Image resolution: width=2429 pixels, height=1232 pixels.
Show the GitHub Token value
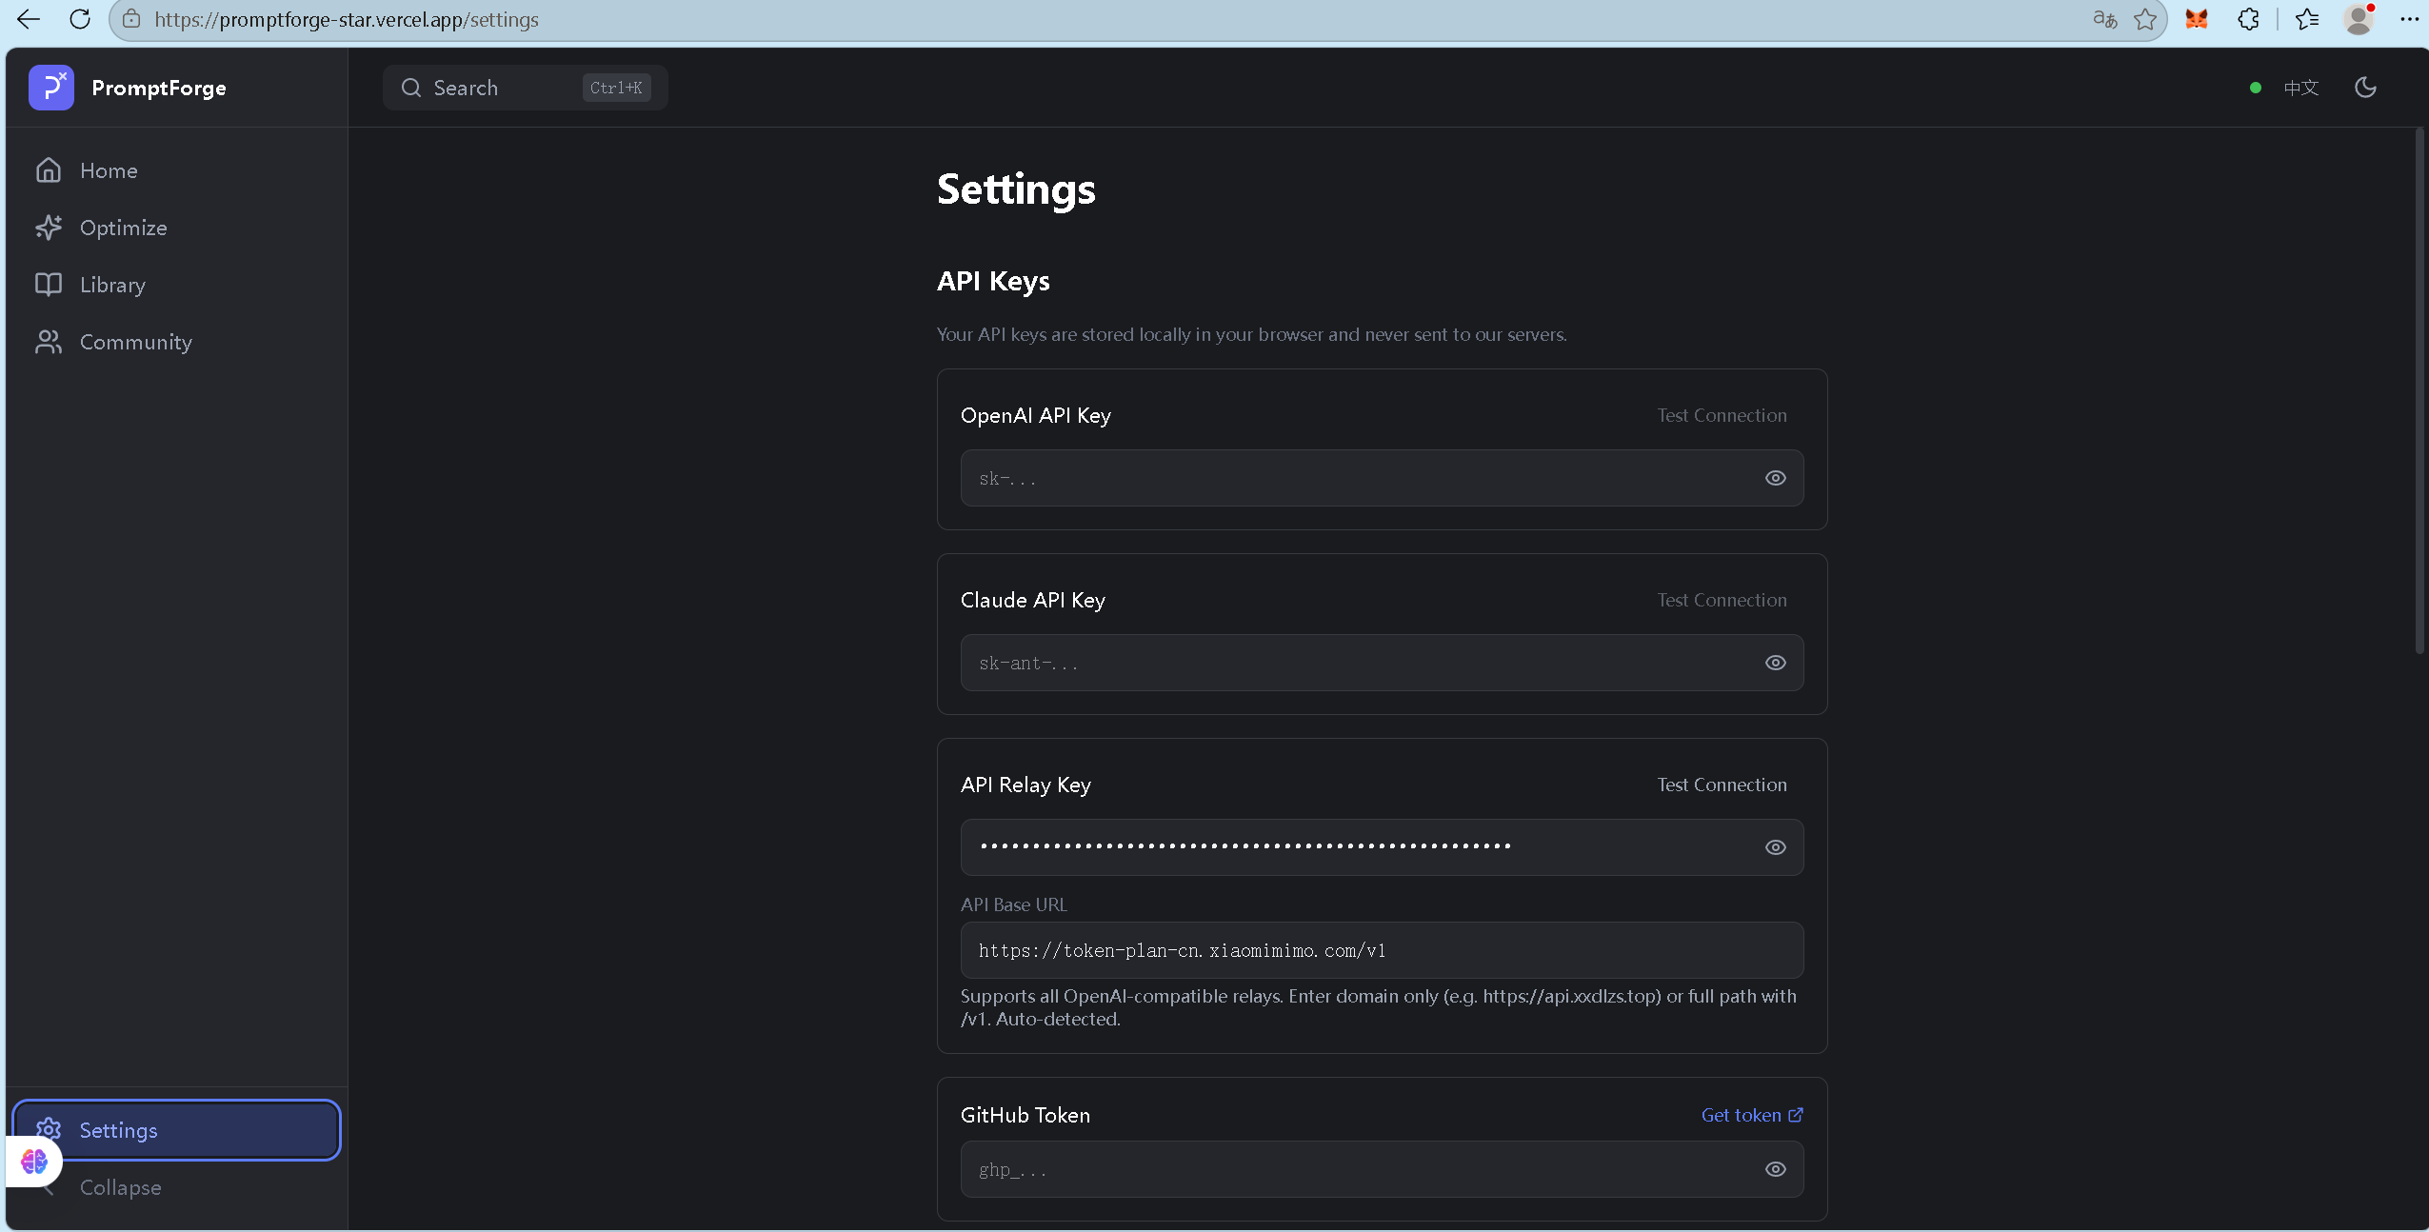click(x=1776, y=1169)
